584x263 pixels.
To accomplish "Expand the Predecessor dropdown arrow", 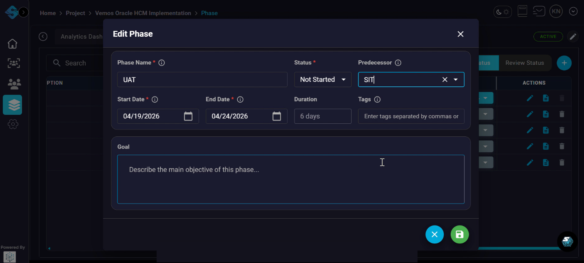I will (x=456, y=79).
